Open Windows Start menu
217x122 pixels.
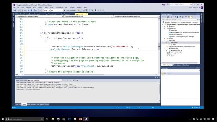[x=3, y=119]
